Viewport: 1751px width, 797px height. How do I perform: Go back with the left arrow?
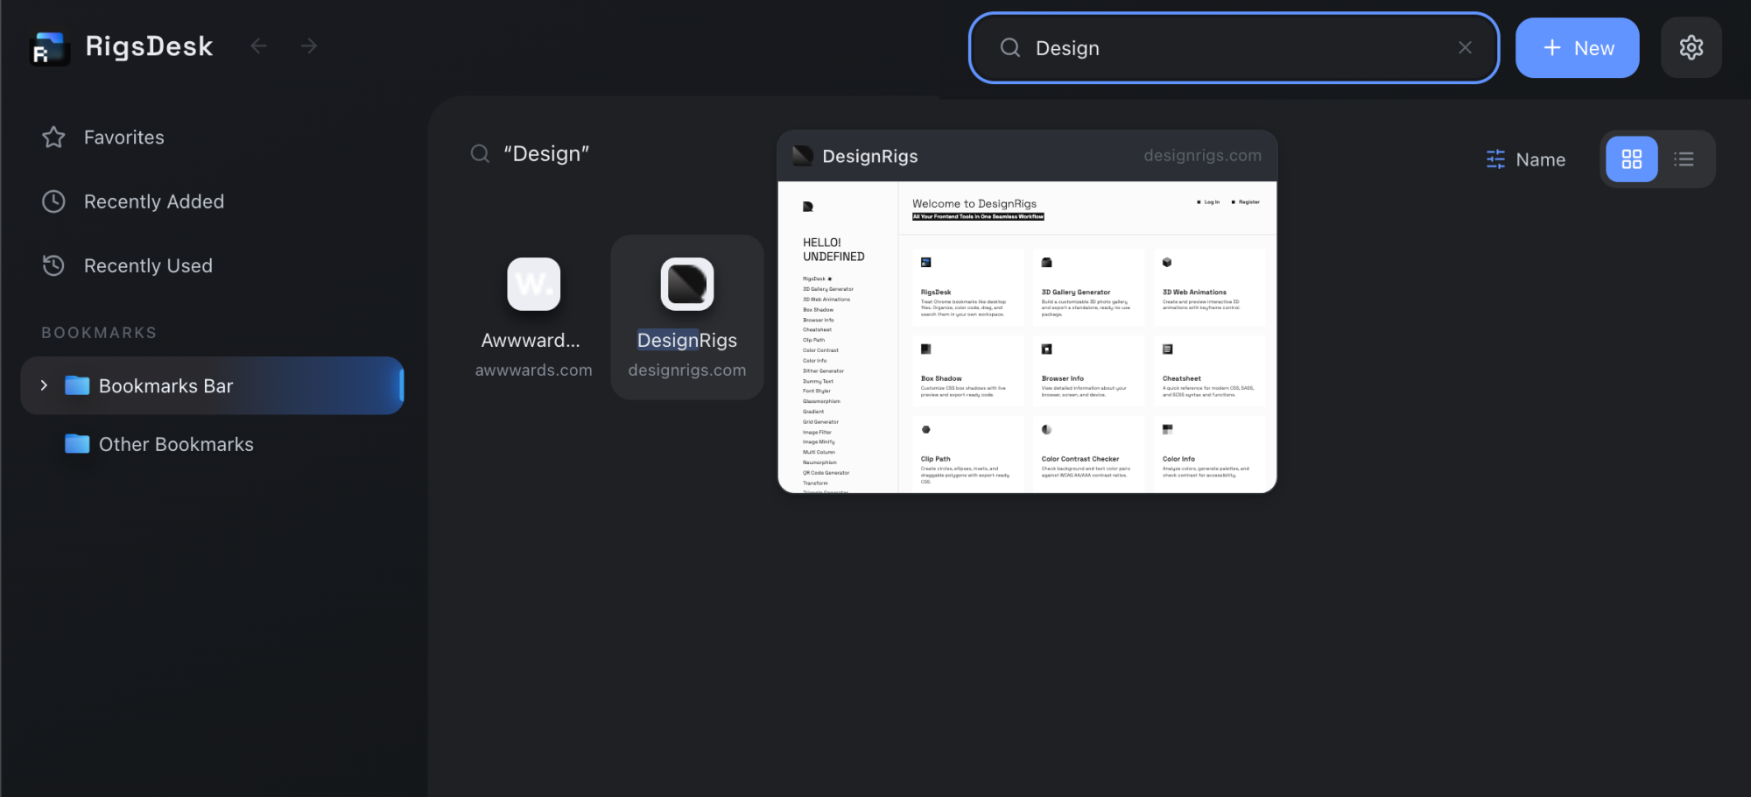point(258,46)
